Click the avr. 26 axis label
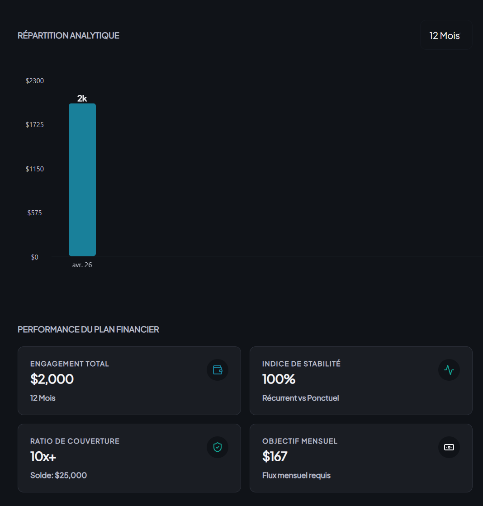Image resolution: width=483 pixels, height=506 pixels. click(x=82, y=265)
